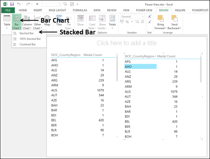The image size is (210, 159).
Task: Switch to the HOME tab
Action: click(23, 10)
